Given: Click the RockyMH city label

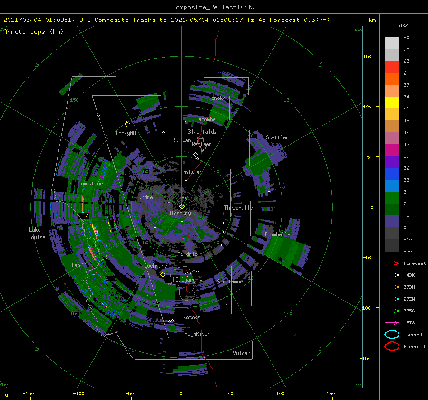Looking at the screenshot, I should 126,133.
